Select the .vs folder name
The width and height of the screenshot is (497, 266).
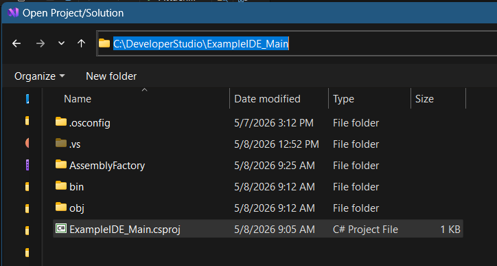point(75,144)
